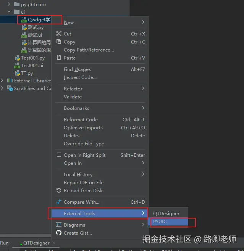Click the Reload from Disk icon
The image size is (244, 251).
pyautogui.click(x=59, y=190)
